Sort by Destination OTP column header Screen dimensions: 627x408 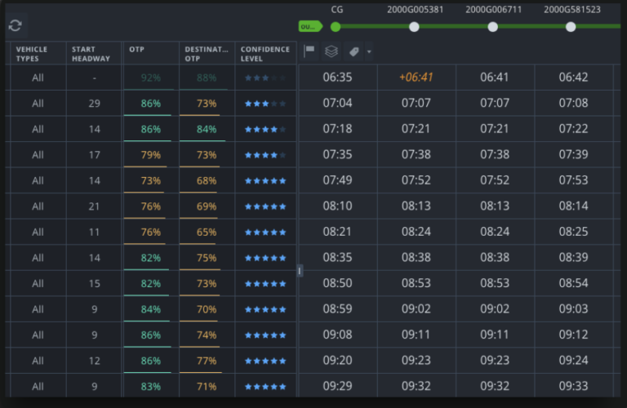(207, 53)
